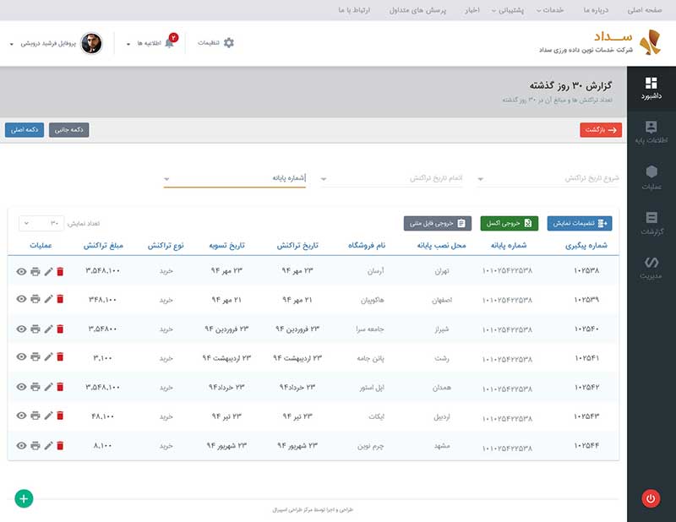Click the red Back (بازگشت) button
This screenshot has height=522, width=676.
[601, 130]
